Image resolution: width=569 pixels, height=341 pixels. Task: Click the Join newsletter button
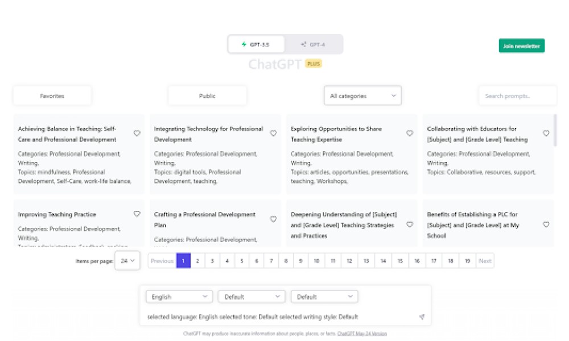521,46
